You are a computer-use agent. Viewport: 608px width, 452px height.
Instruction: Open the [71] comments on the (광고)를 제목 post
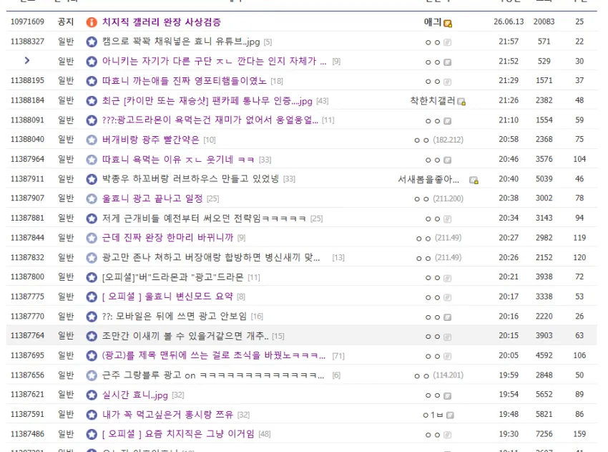click(338, 356)
